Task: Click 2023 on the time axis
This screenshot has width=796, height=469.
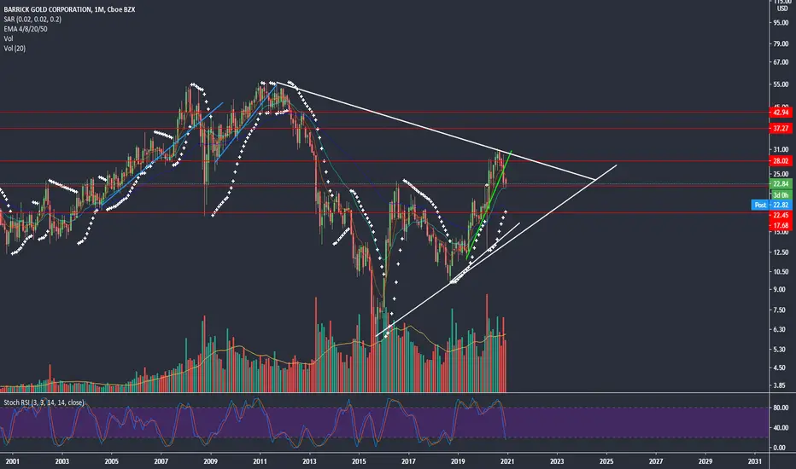Action: click(x=557, y=461)
